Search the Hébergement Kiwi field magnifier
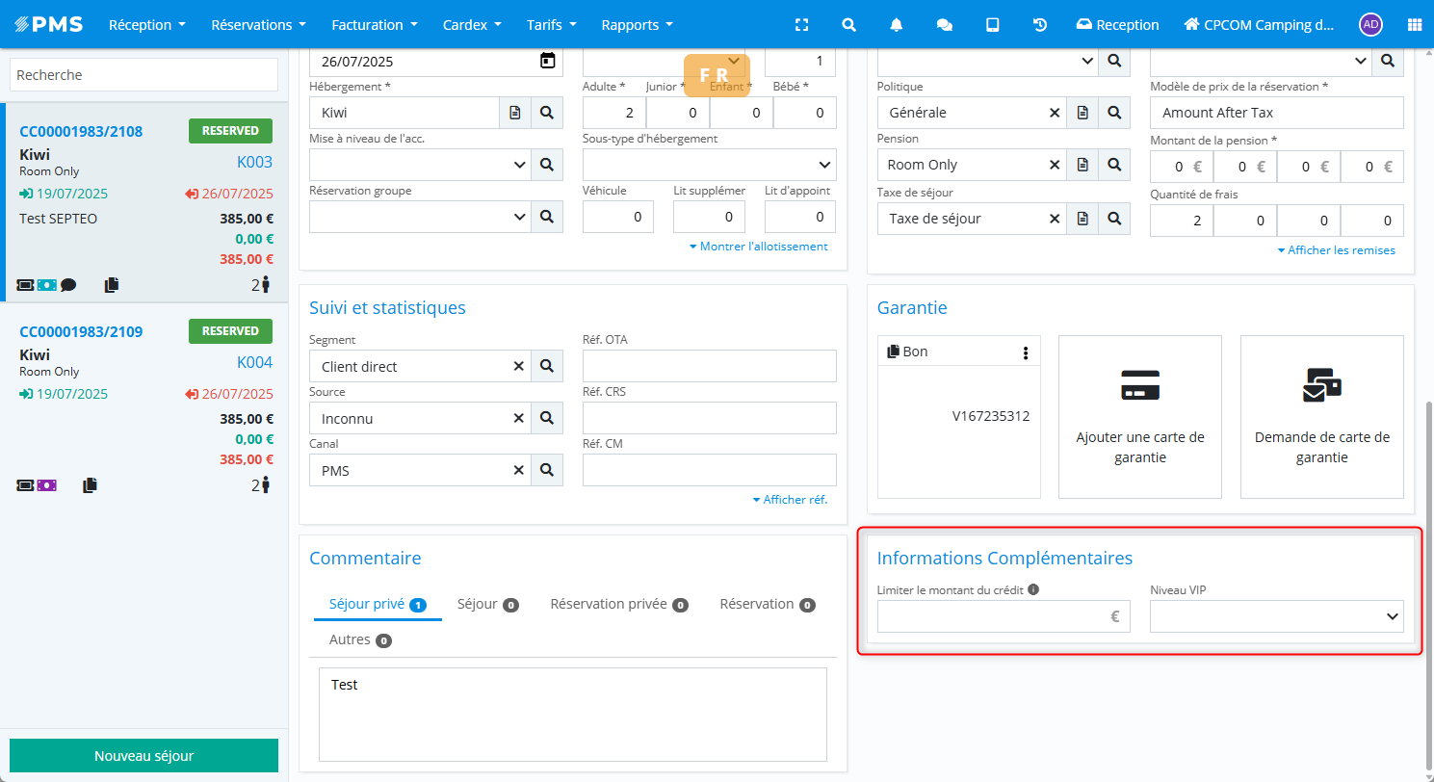Screen dimensions: 1434x782 pyautogui.click(x=546, y=113)
